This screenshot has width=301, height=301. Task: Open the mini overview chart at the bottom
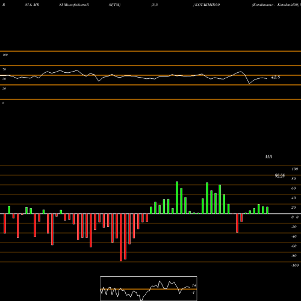[x=149, y=288]
